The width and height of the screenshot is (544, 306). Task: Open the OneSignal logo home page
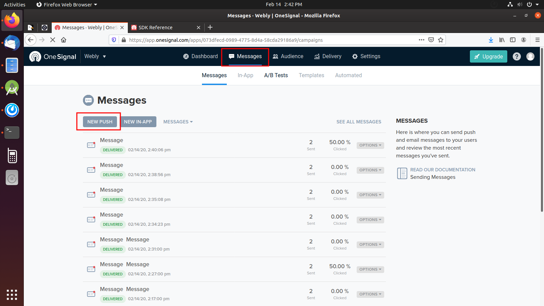(x=52, y=56)
